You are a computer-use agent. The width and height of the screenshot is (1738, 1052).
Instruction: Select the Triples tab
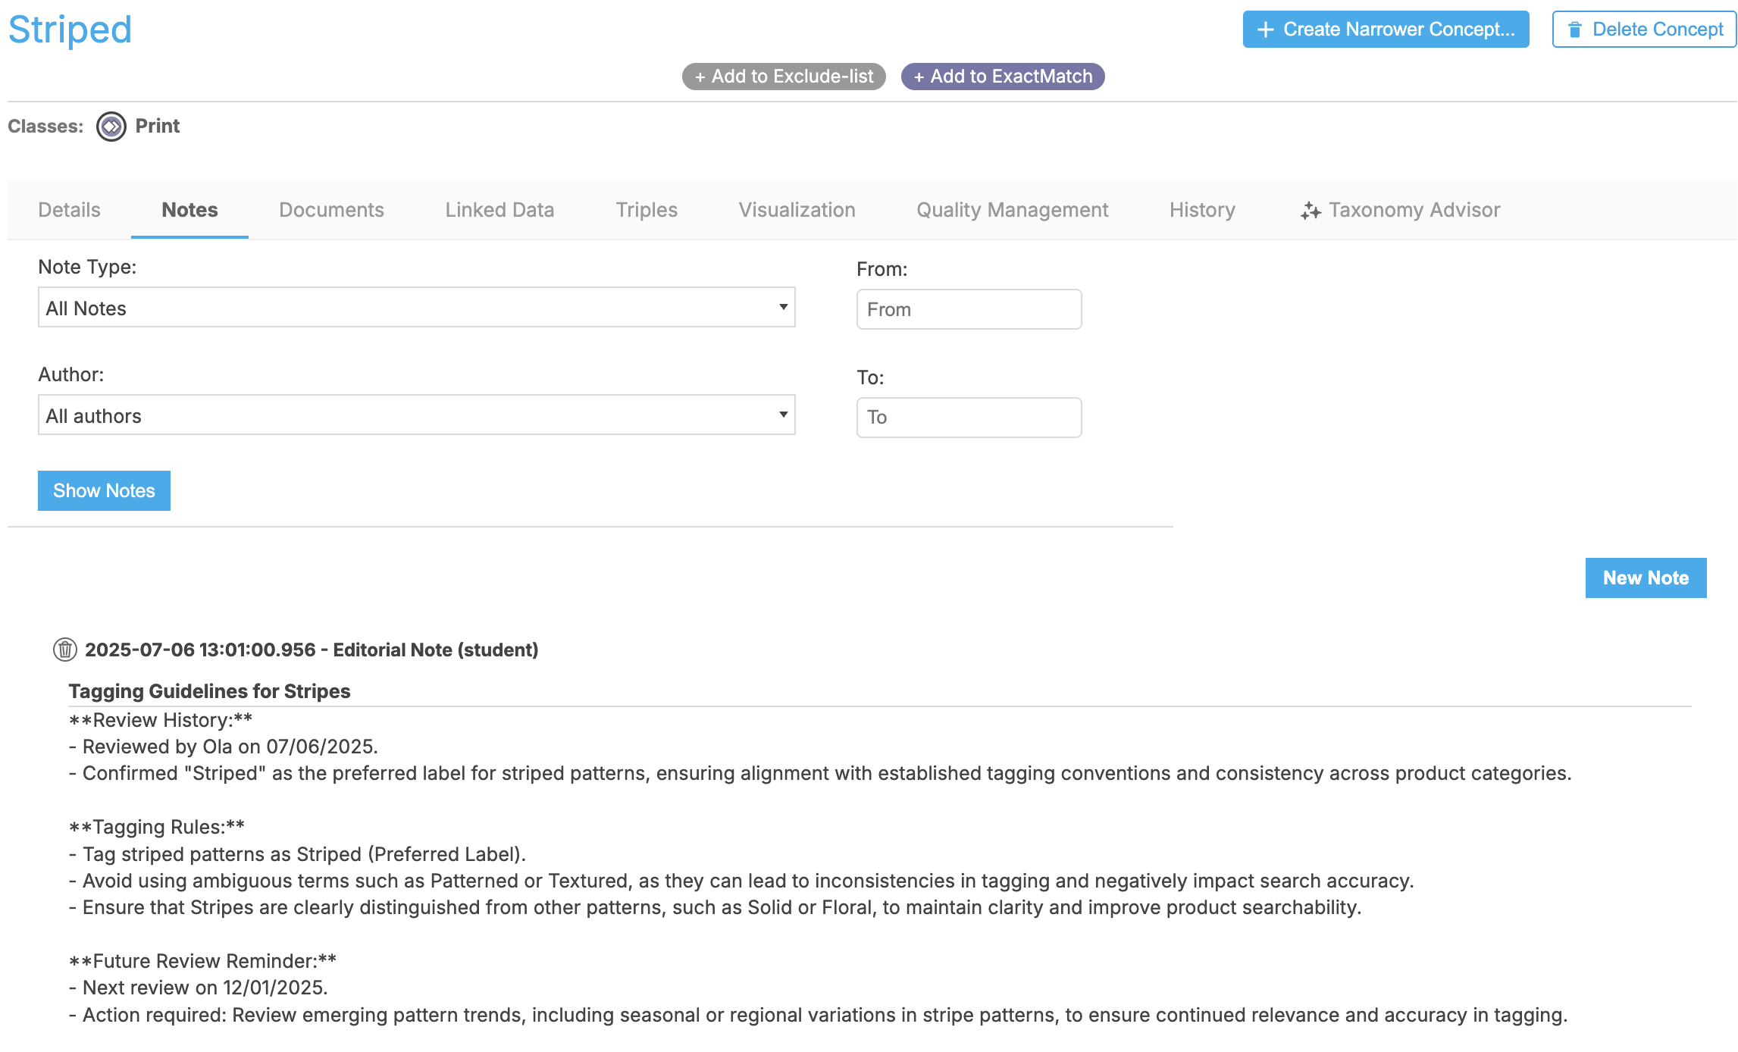[647, 210]
